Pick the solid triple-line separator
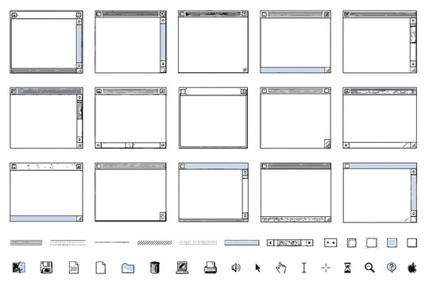 (26, 243)
